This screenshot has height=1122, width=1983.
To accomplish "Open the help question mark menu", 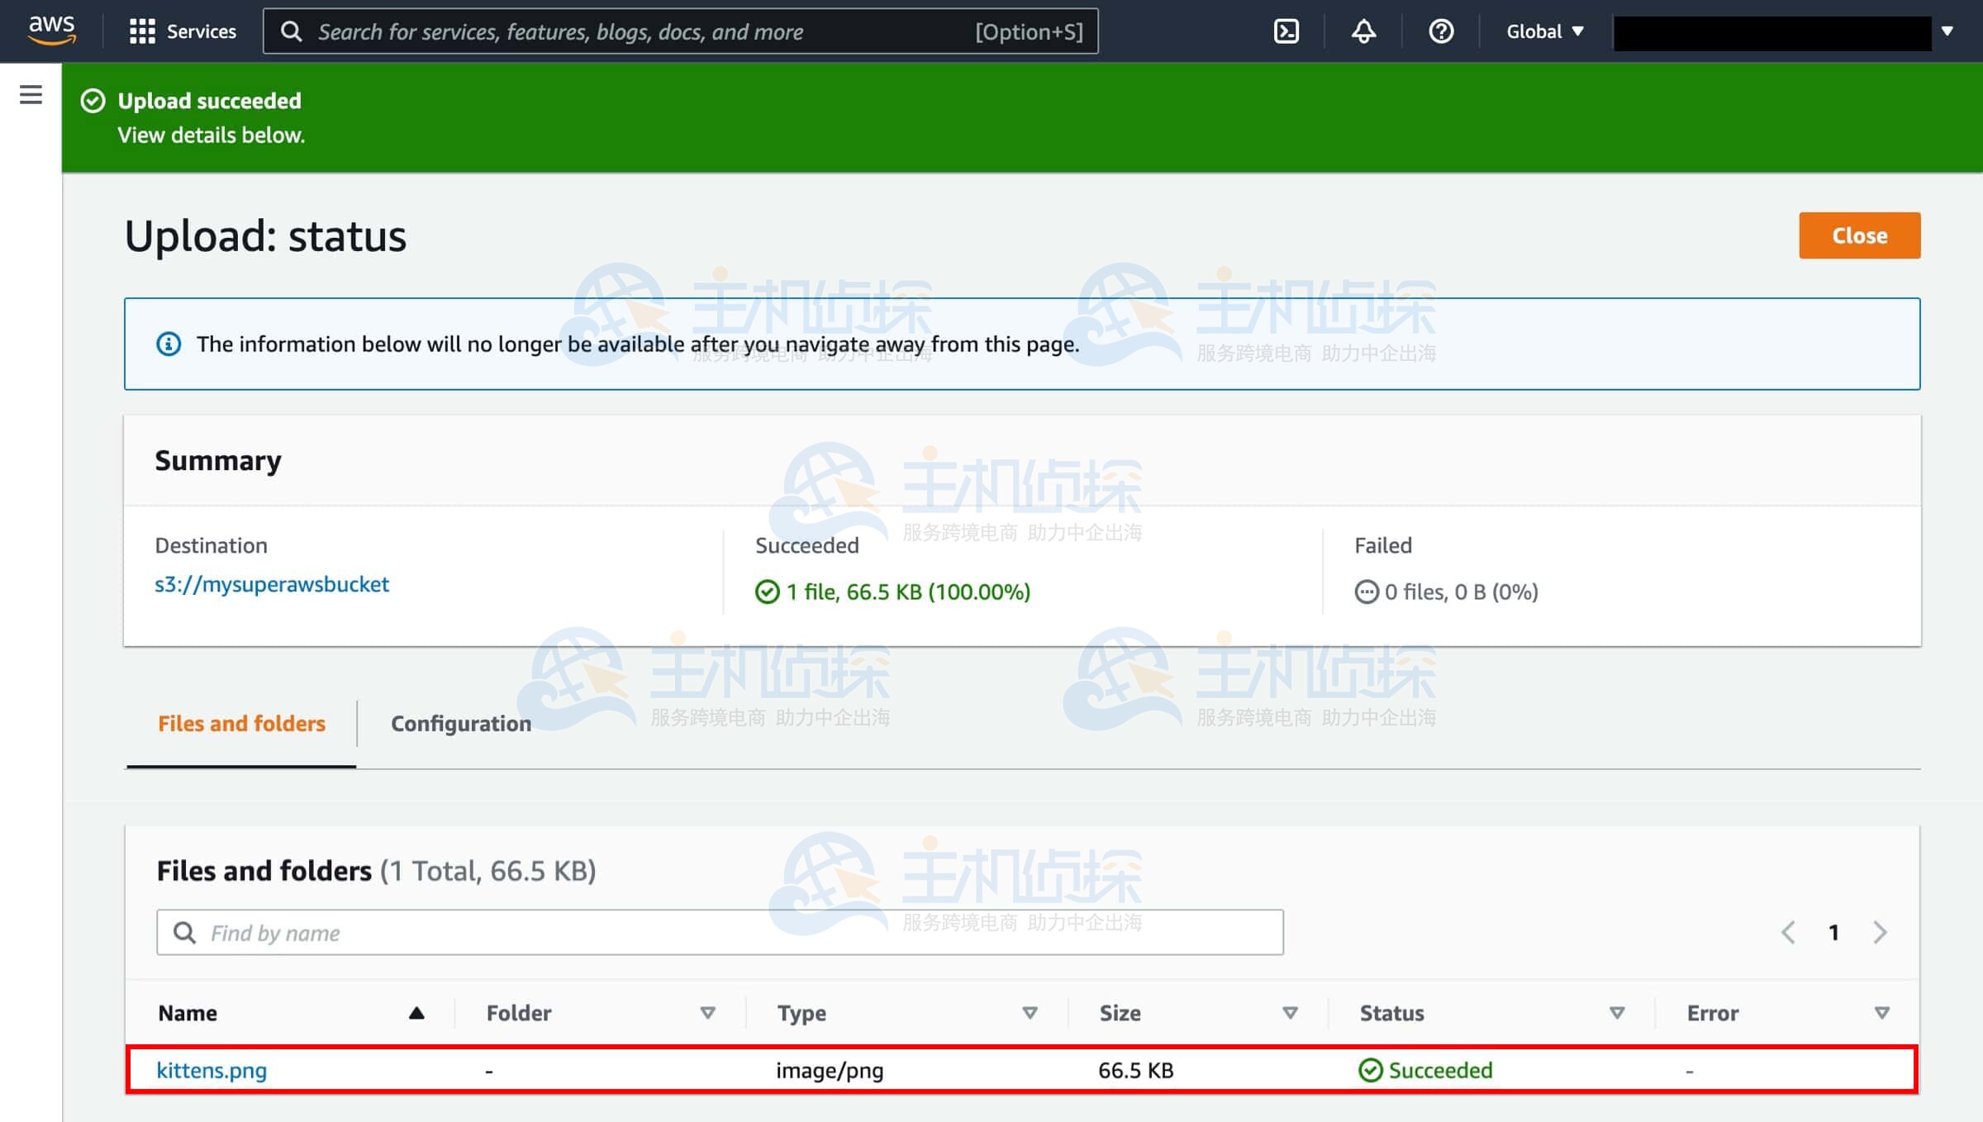I will coord(1441,31).
